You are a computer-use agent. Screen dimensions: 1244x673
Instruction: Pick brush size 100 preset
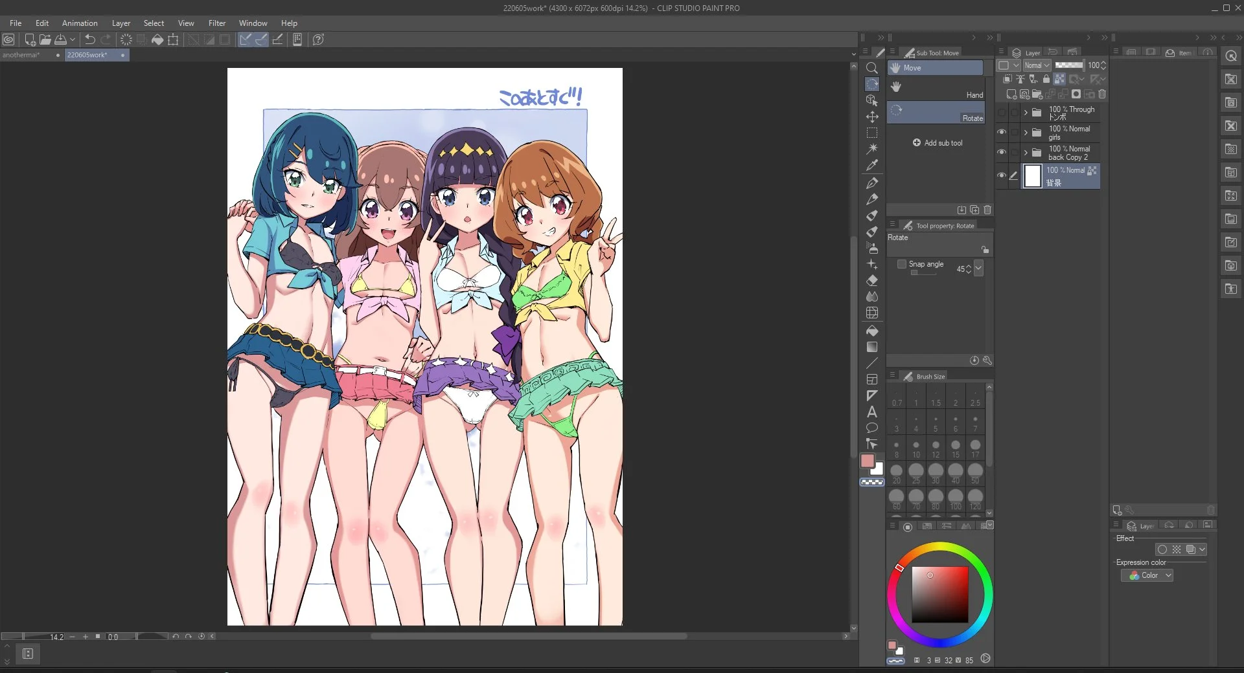click(956, 499)
